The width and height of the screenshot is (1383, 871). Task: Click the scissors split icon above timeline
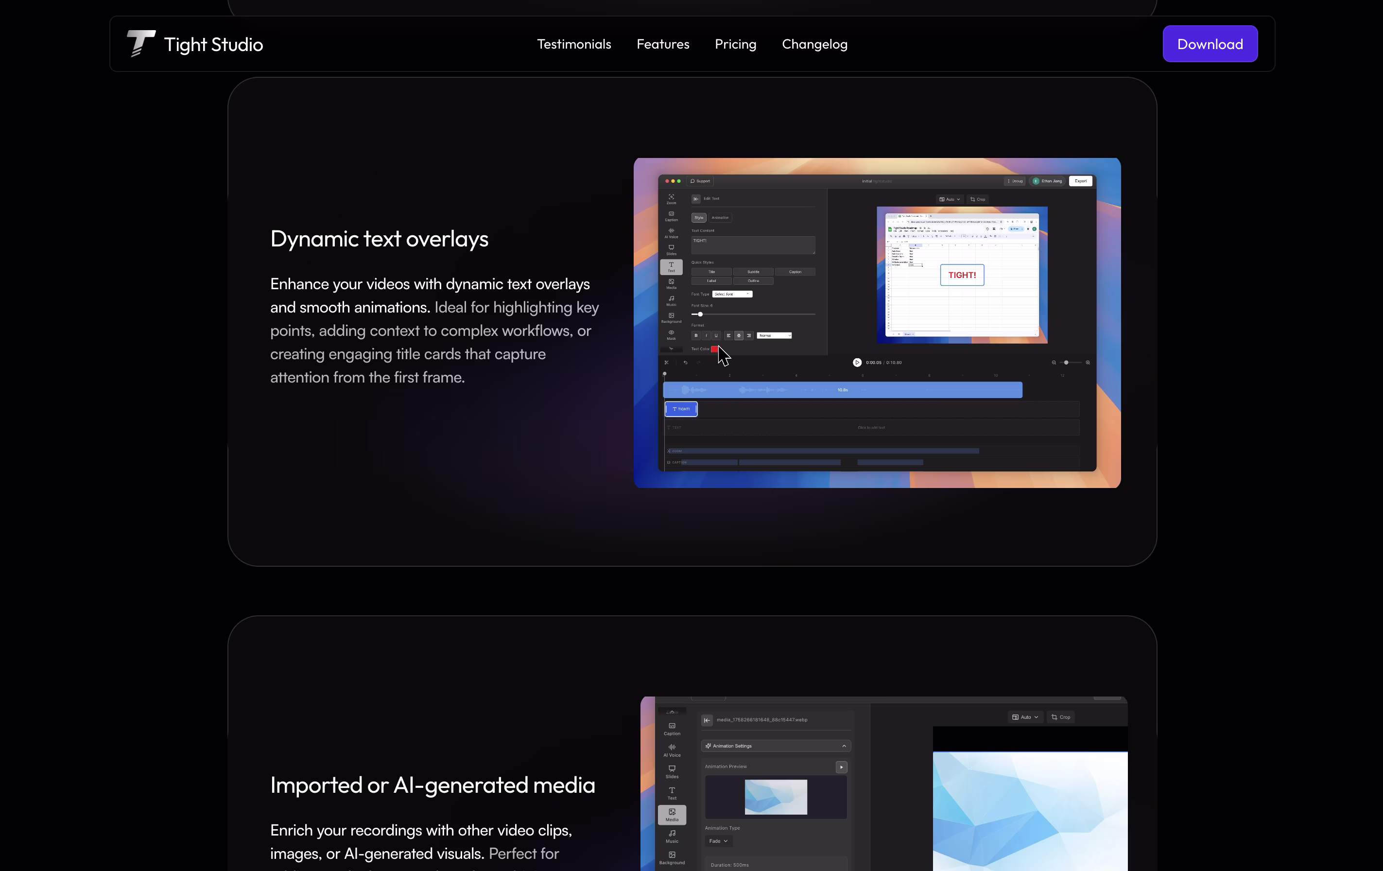click(x=666, y=363)
